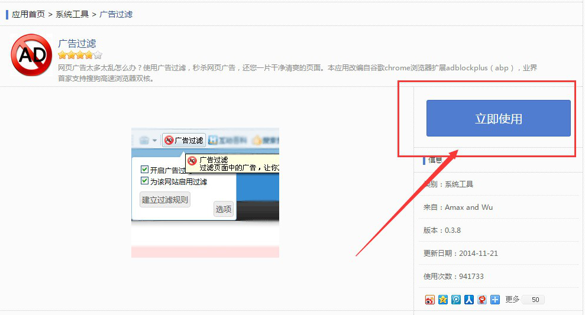The height and width of the screenshot is (315, 585).
Task: Open the dropdown arrow beside the toolbar icon
Action: (x=154, y=141)
